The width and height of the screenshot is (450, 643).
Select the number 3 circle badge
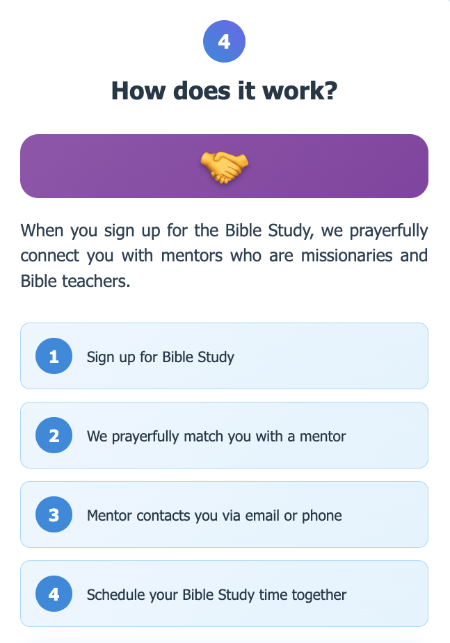tap(54, 514)
